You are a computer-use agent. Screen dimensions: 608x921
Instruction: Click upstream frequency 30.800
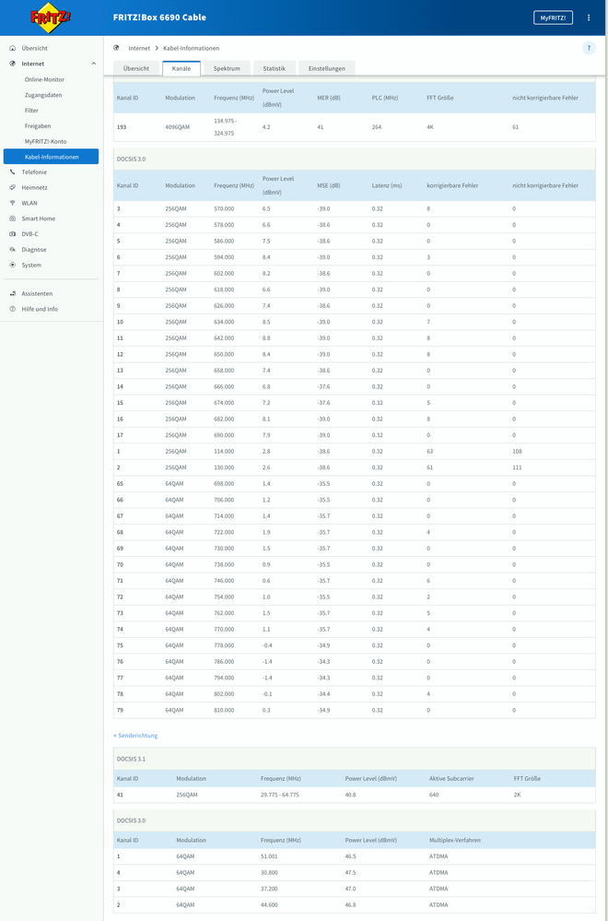[x=269, y=872]
